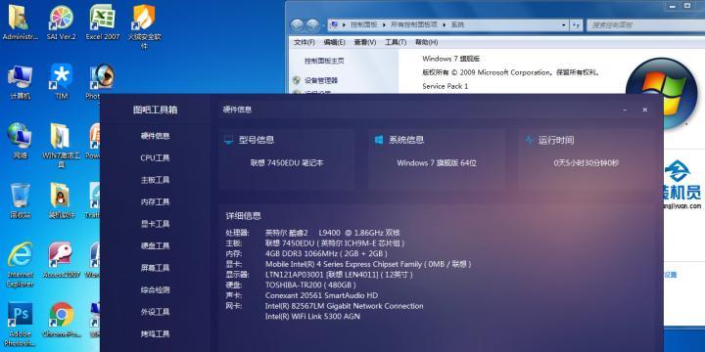
Task: Open the Chrome desktop shortcut
Action: coord(62,320)
